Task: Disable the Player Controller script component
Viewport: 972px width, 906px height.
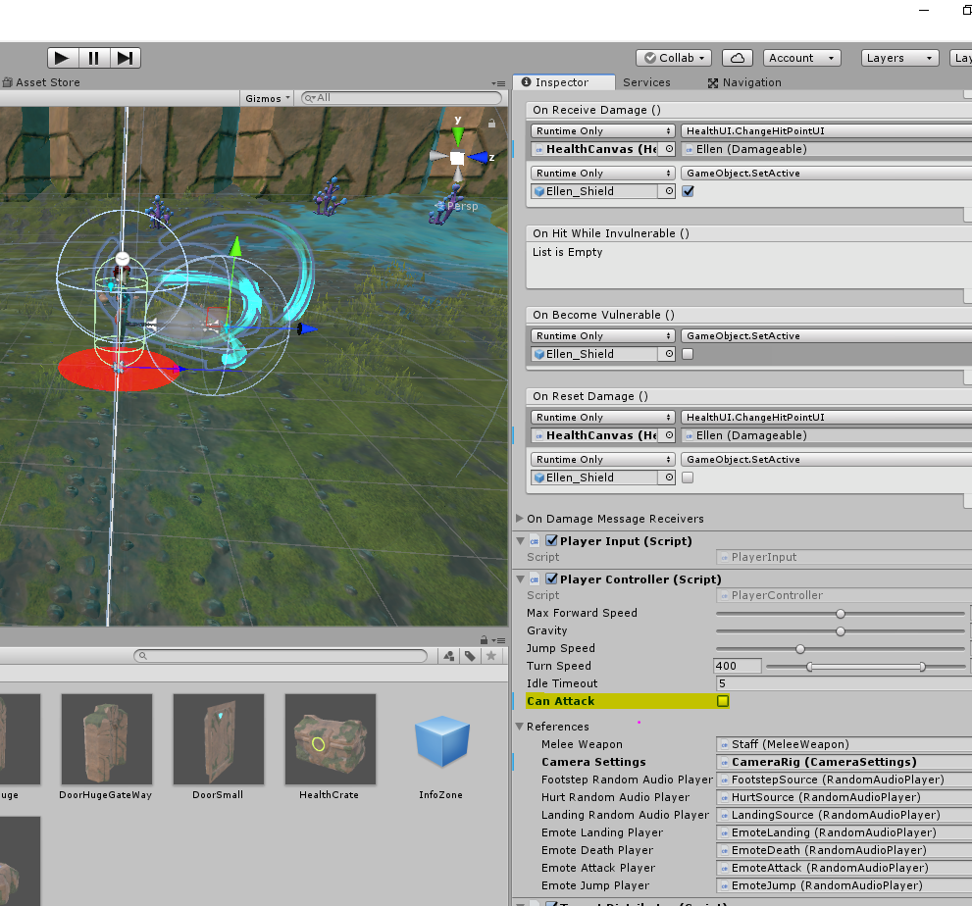Action: point(551,579)
